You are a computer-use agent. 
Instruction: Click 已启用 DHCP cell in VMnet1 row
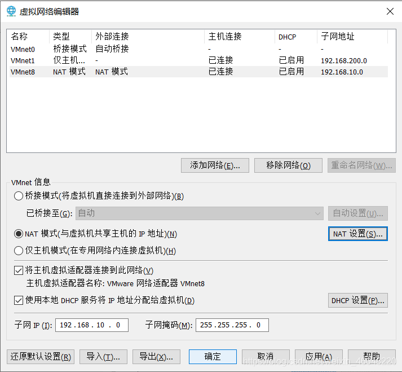(x=291, y=60)
